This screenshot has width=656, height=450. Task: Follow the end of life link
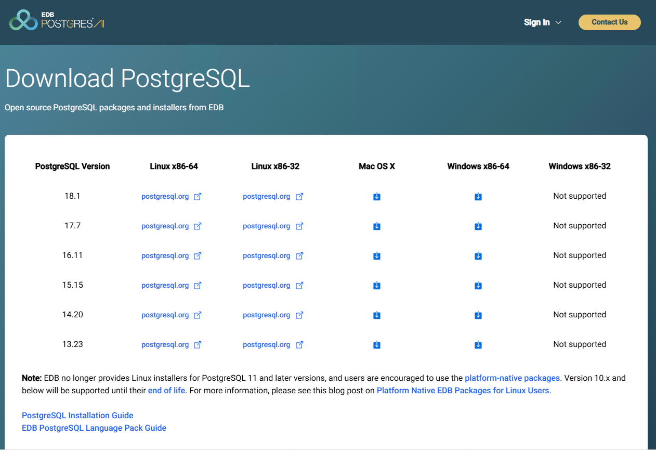[x=166, y=391]
